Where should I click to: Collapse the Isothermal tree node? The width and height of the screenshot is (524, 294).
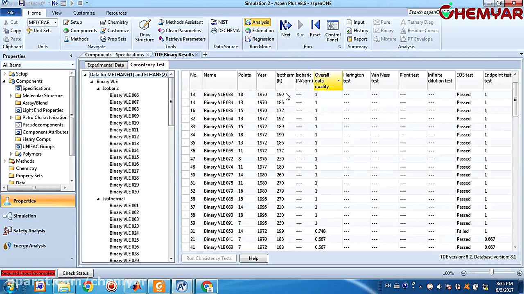tap(98, 199)
